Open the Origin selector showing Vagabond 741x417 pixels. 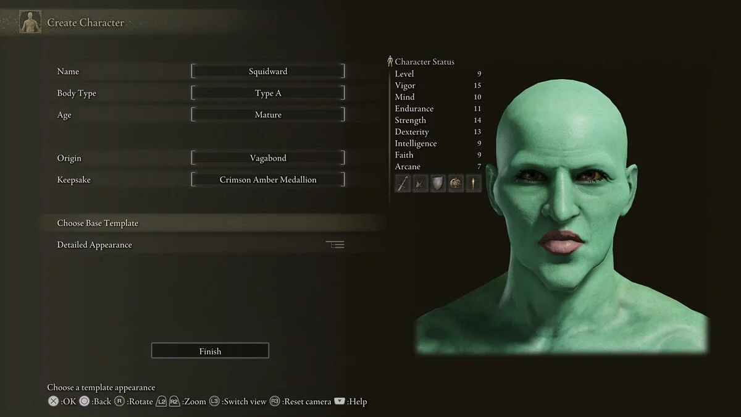(268, 158)
